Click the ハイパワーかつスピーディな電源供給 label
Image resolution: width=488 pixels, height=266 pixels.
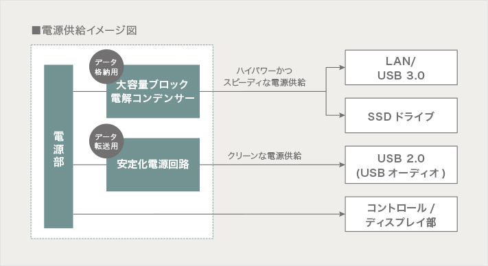tap(264, 77)
